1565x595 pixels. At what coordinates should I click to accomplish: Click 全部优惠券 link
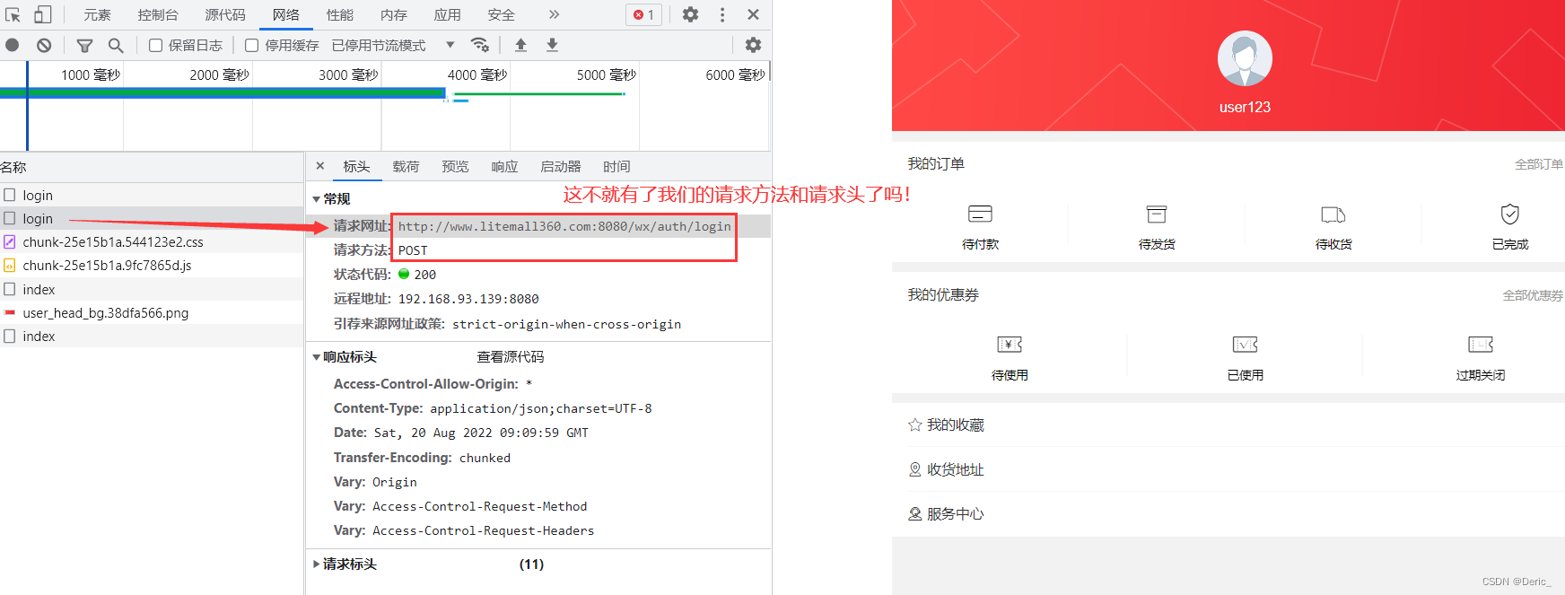pyautogui.click(x=1533, y=295)
